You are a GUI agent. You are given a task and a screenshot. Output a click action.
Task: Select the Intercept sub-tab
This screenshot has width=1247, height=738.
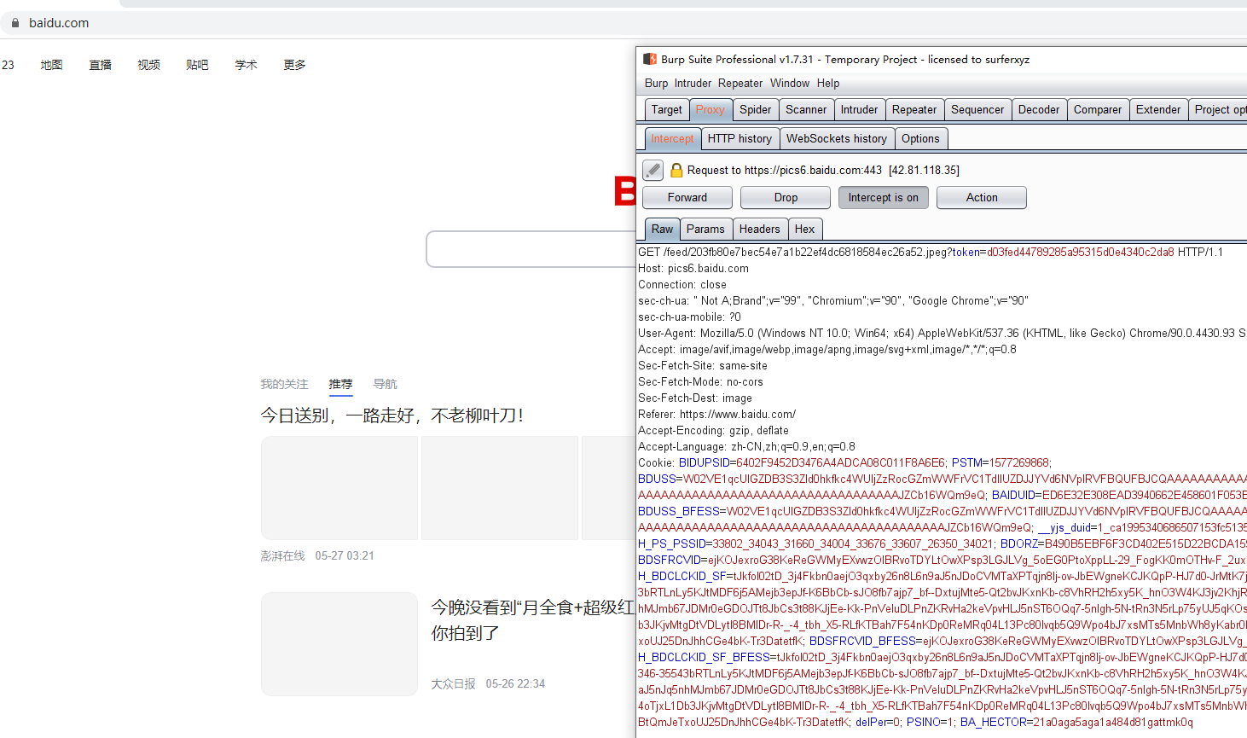(672, 139)
